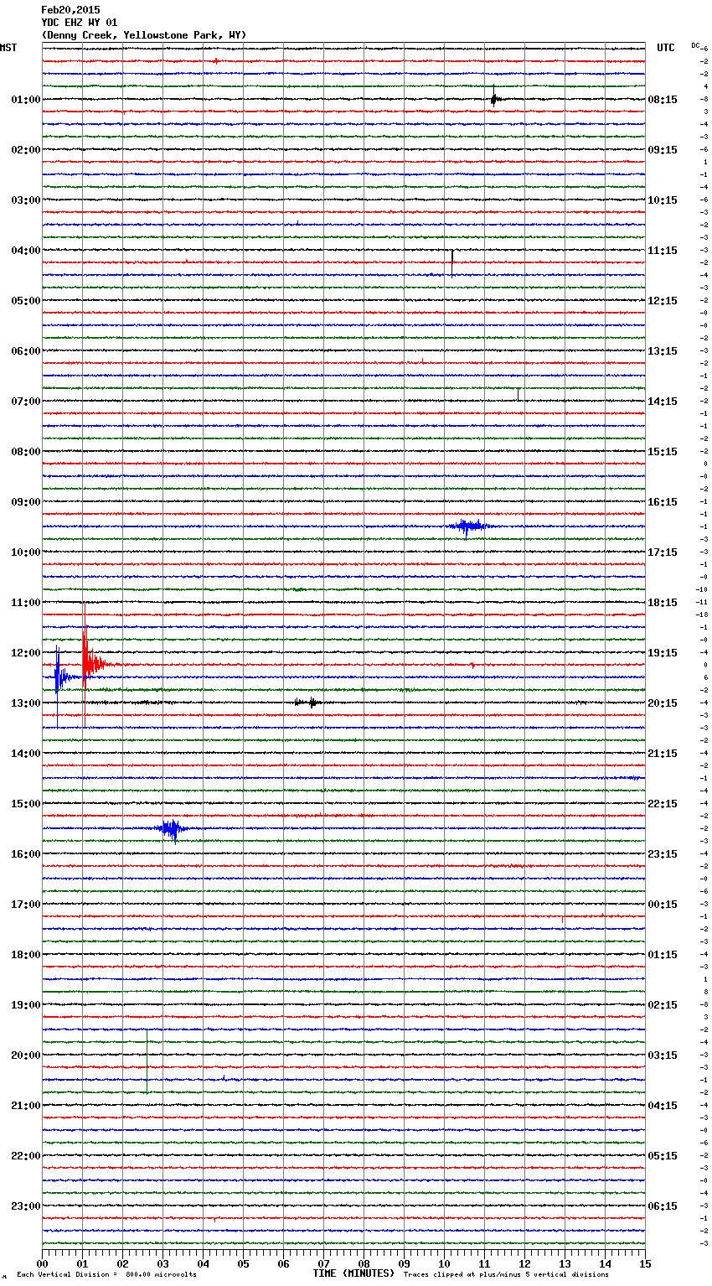Click the '20:15' UTC time label
The image size is (712, 1286).
click(x=663, y=703)
